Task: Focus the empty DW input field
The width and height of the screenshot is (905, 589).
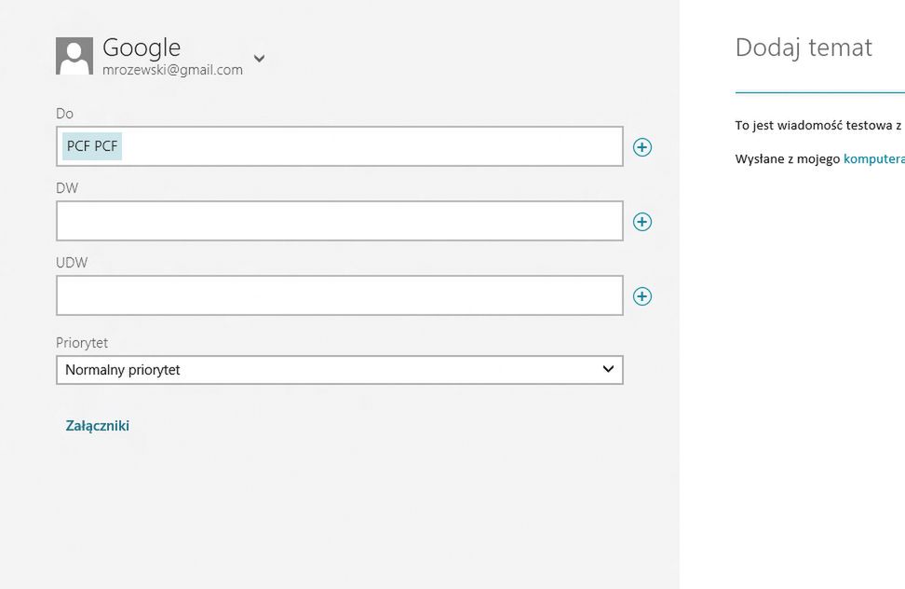Action: 339,221
